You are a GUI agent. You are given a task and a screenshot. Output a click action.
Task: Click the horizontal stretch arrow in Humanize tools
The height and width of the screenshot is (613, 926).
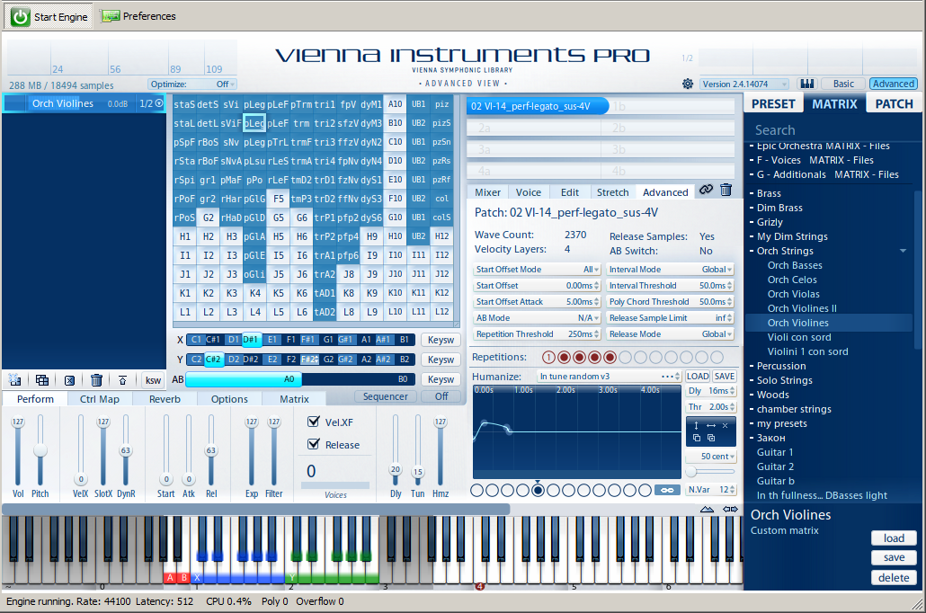(711, 425)
